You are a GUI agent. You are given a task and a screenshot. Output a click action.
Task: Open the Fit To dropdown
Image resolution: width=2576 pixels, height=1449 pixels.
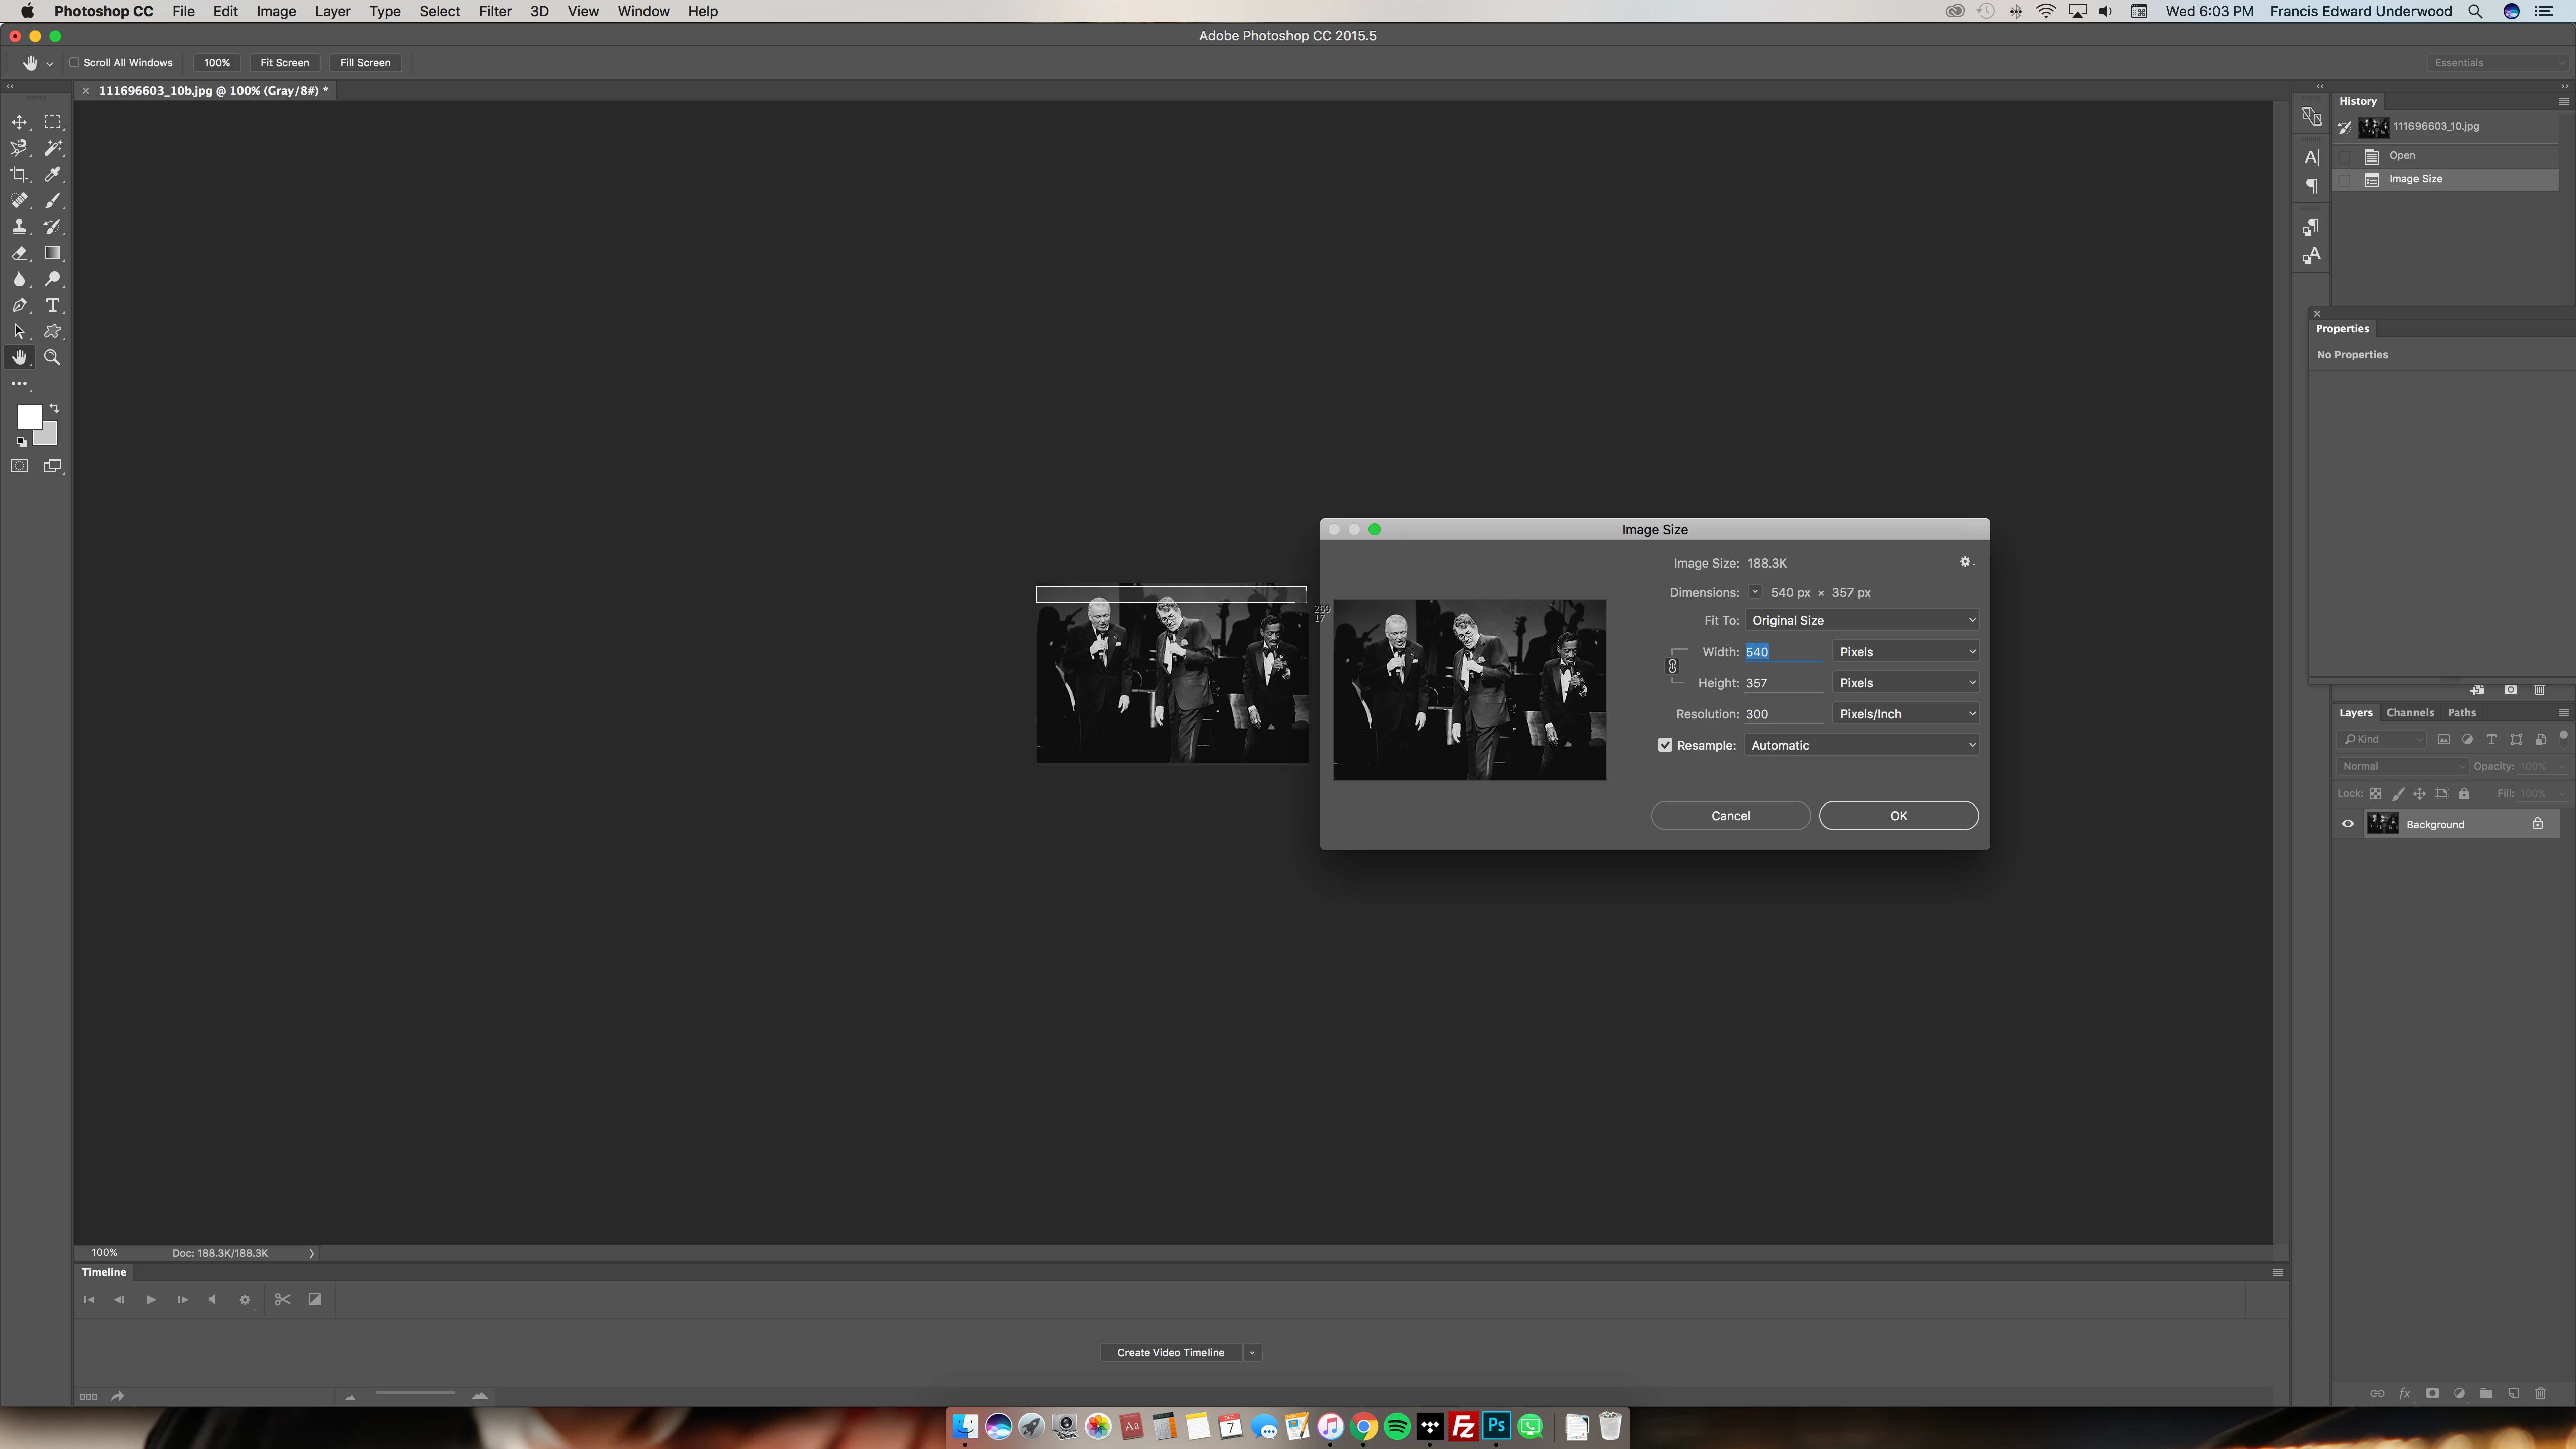[1862, 620]
